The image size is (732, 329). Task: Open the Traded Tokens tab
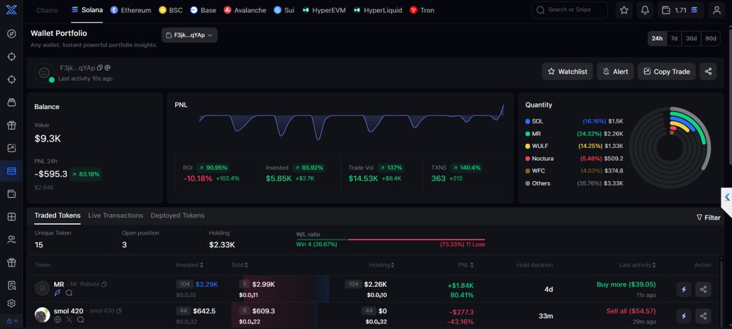pos(57,215)
